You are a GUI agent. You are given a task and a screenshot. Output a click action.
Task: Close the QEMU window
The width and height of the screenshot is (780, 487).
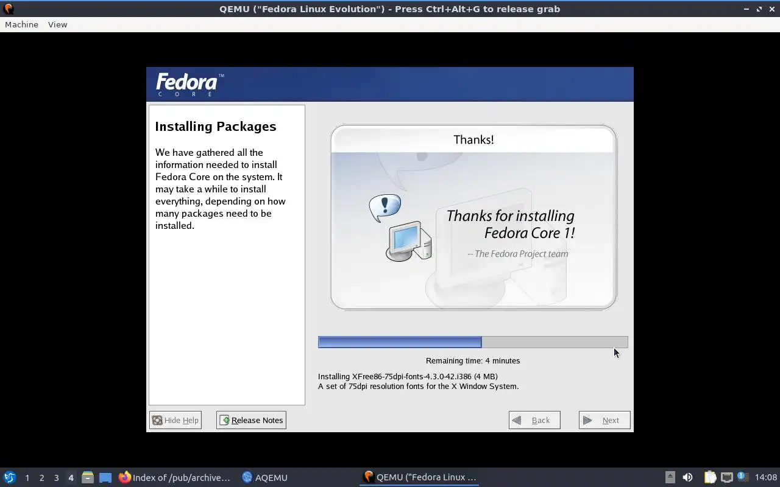click(x=771, y=9)
